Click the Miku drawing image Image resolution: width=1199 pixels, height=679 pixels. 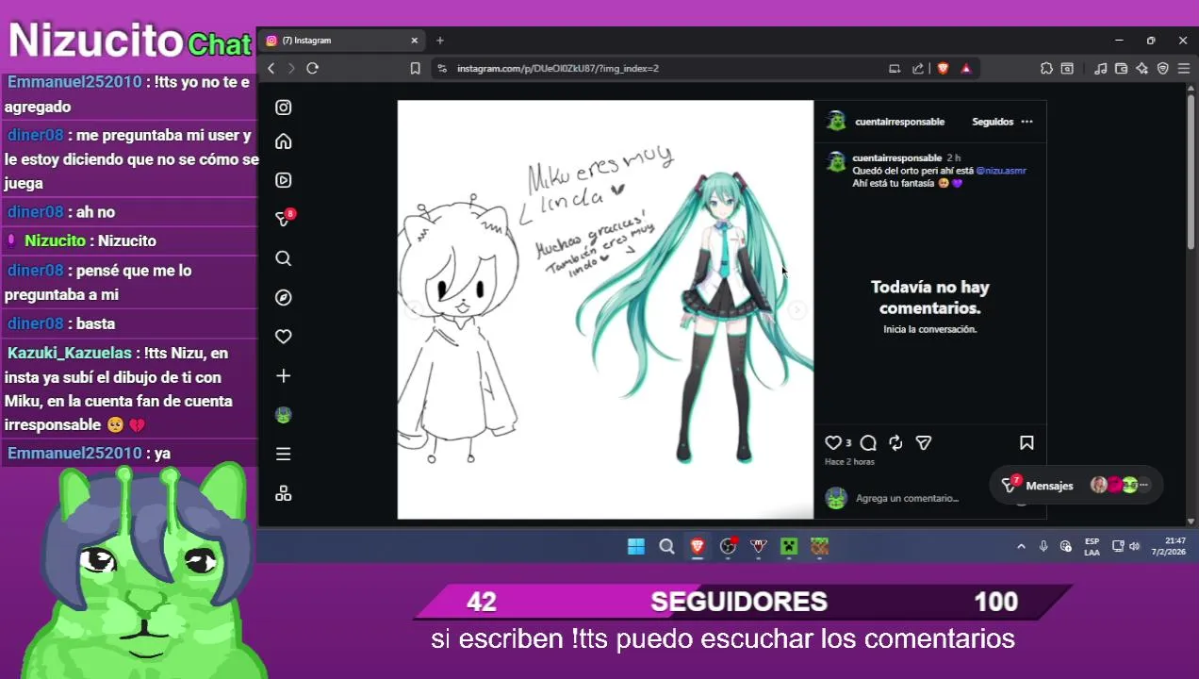coord(605,309)
